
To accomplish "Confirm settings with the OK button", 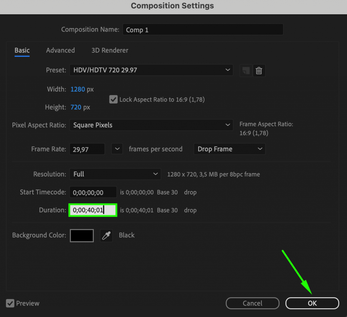I will click(312, 303).
